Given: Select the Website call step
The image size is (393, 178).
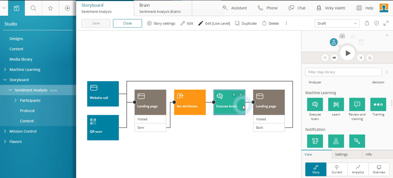Looking at the screenshot, I should 103,94.
